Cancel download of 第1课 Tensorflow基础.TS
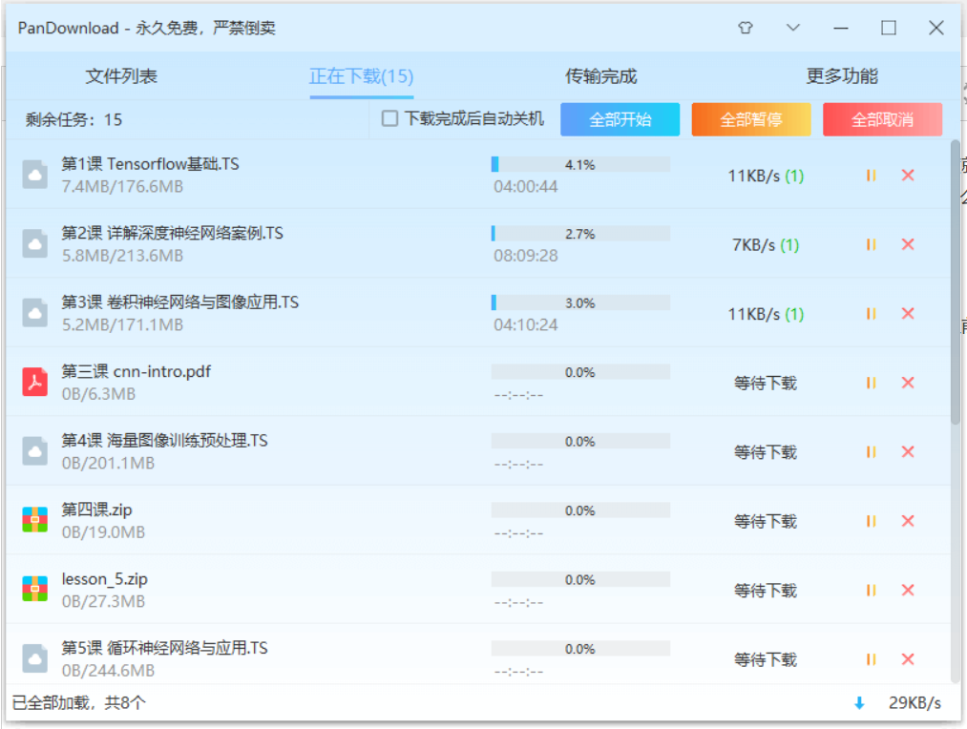Viewport: 967px width, 729px height. pos(908,176)
